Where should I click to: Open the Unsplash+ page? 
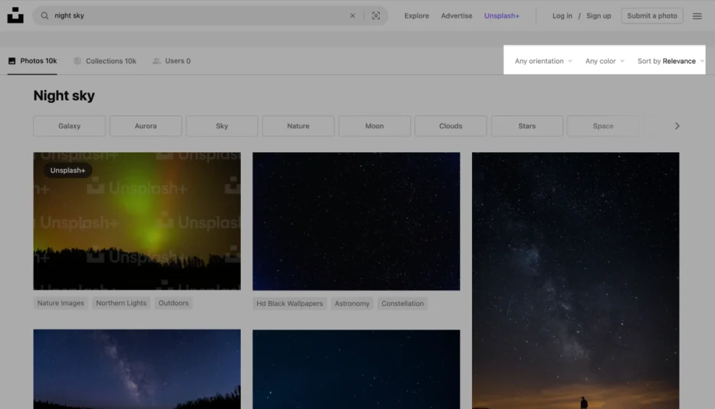[x=501, y=15]
